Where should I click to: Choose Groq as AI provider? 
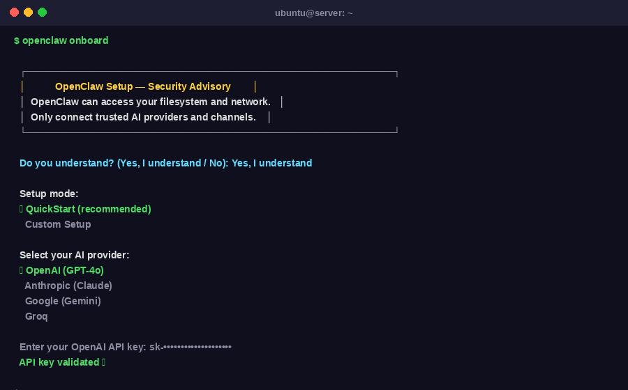(36, 316)
